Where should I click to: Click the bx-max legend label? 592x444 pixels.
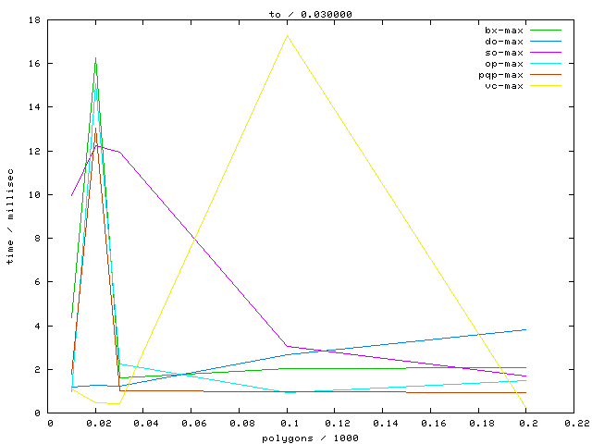pos(504,31)
